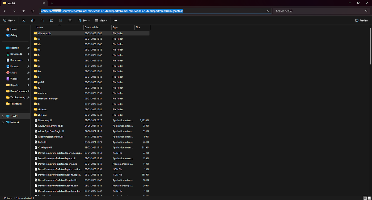Open the View dropdown
The image size is (372, 200).
click(x=101, y=20)
